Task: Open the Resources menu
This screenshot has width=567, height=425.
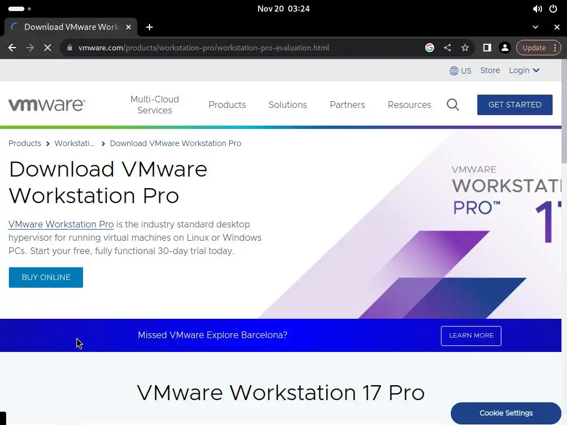Action: pyautogui.click(x=409, y=105)
